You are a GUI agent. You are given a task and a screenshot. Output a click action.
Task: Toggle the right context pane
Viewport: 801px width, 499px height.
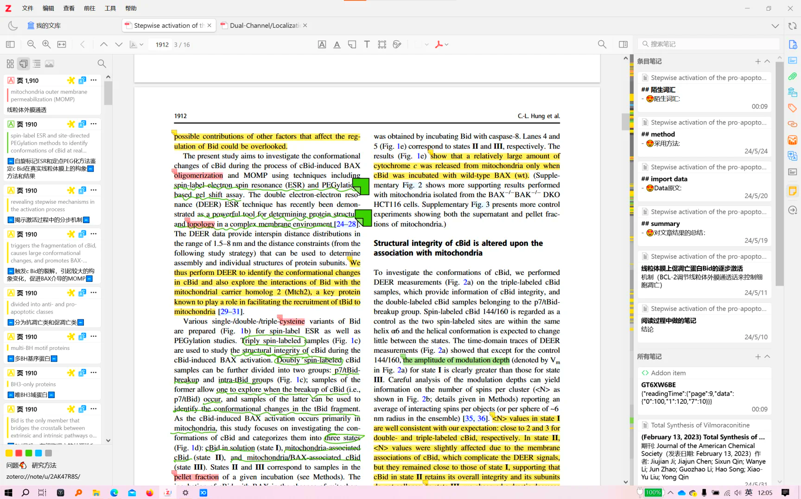point(623,44)
